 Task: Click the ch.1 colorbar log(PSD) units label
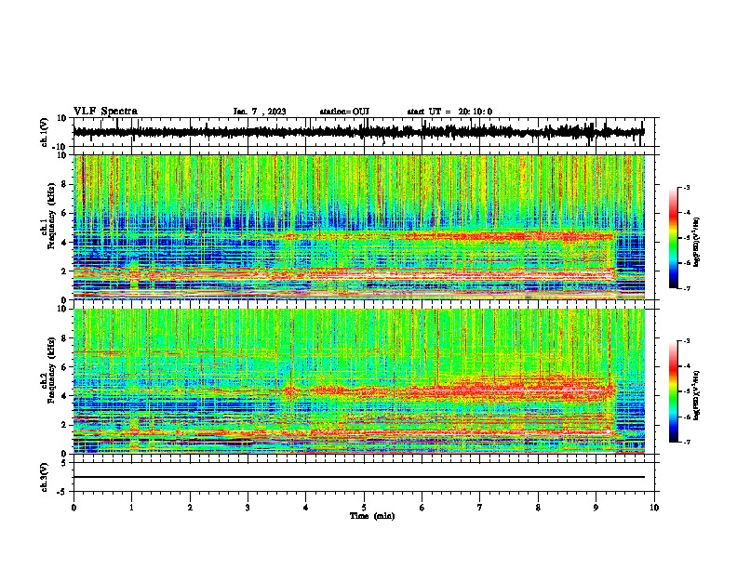pos(696,243)
